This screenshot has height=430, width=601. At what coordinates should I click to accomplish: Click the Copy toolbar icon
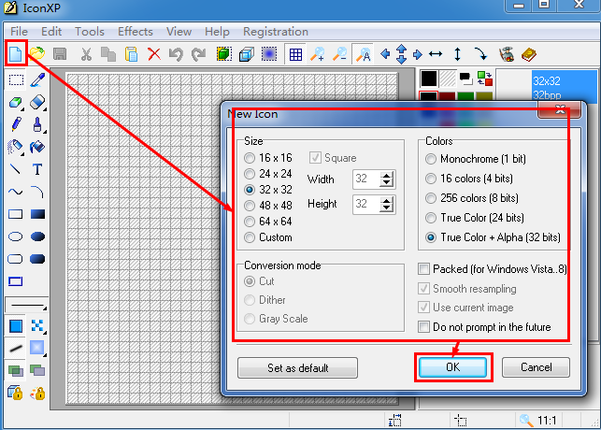[108, 54]
